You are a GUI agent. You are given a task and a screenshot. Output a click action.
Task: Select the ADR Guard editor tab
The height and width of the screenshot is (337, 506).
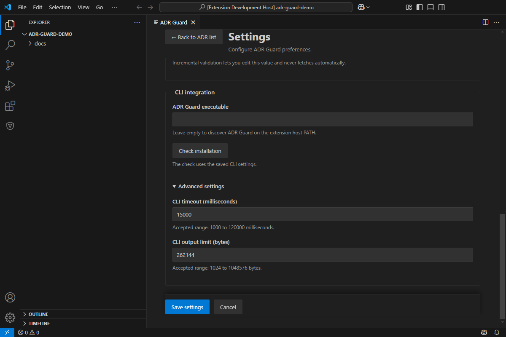(173, 22)
